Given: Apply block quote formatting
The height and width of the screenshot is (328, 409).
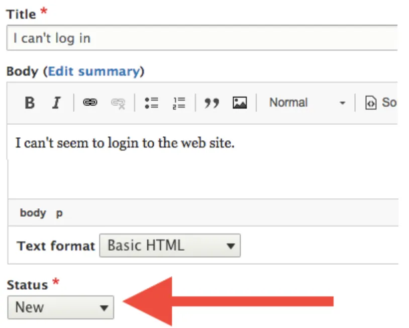Looking at the screenshot, I should pos(212,102).
